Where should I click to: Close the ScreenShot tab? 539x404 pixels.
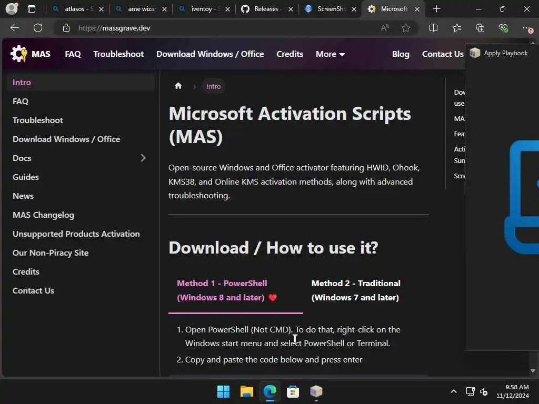pos(354,9)
